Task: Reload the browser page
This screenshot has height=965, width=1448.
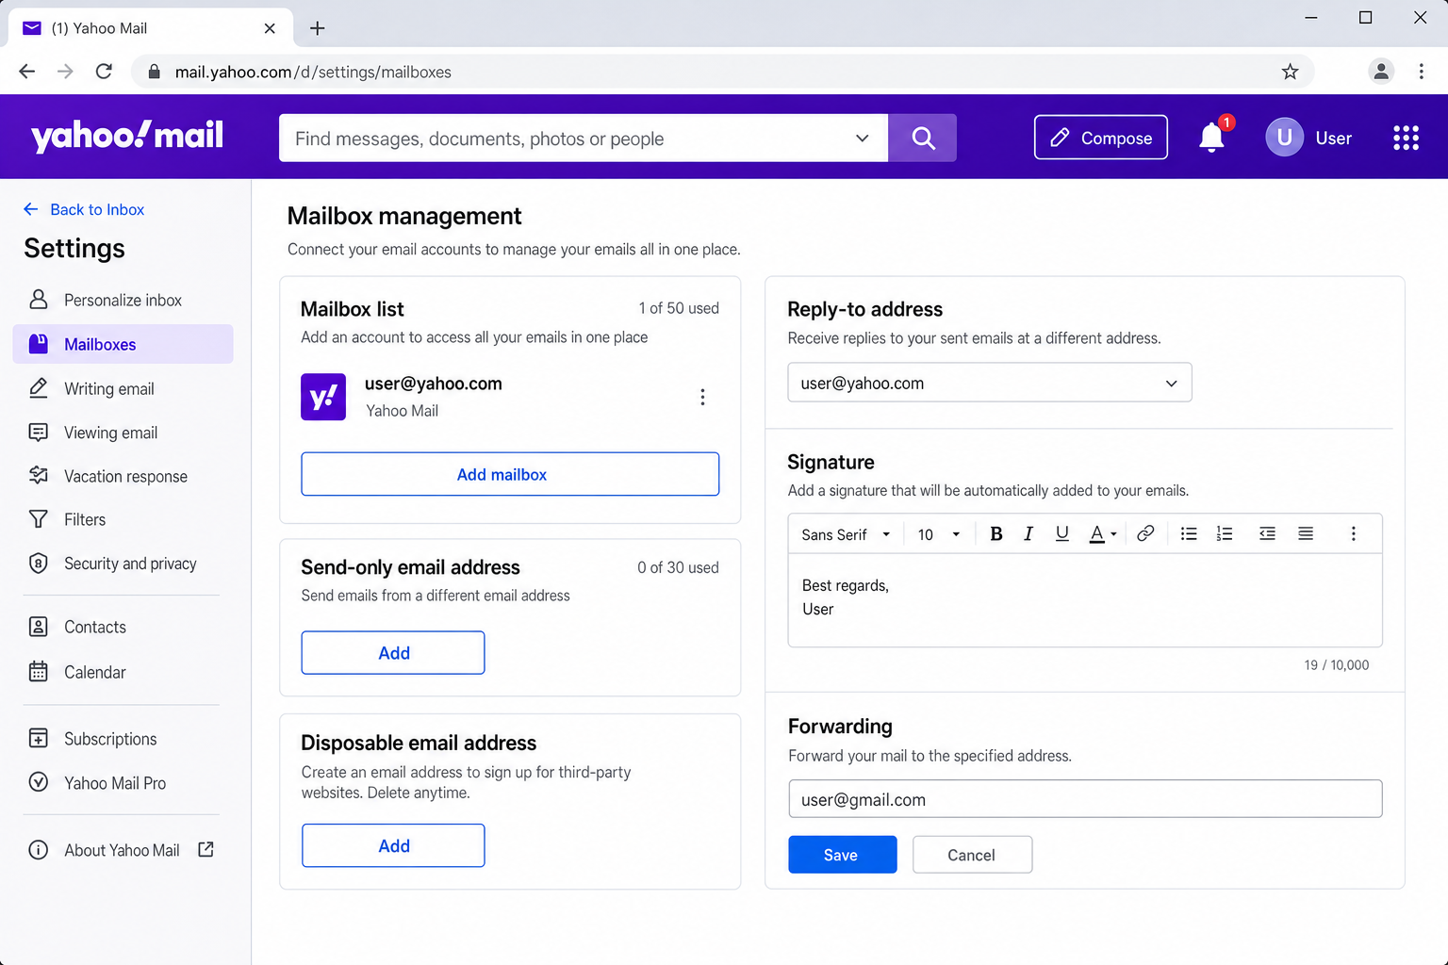Action: (x=104, y=72)
